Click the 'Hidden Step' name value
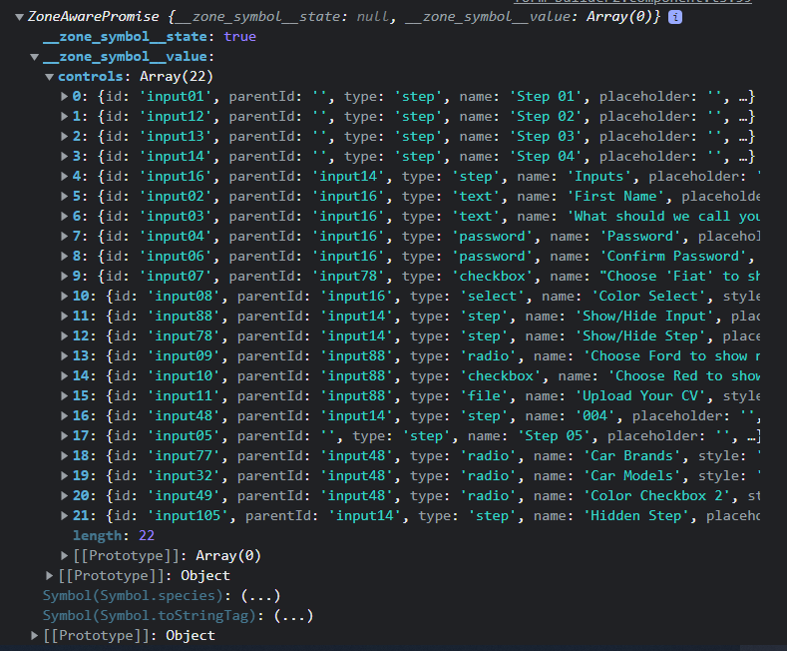787x651 pixels. click(636, 516)
